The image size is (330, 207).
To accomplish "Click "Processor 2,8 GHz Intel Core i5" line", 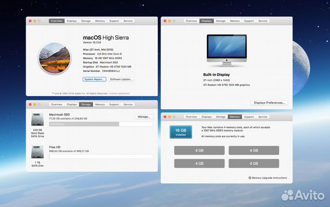I will [x=102, y=54].
